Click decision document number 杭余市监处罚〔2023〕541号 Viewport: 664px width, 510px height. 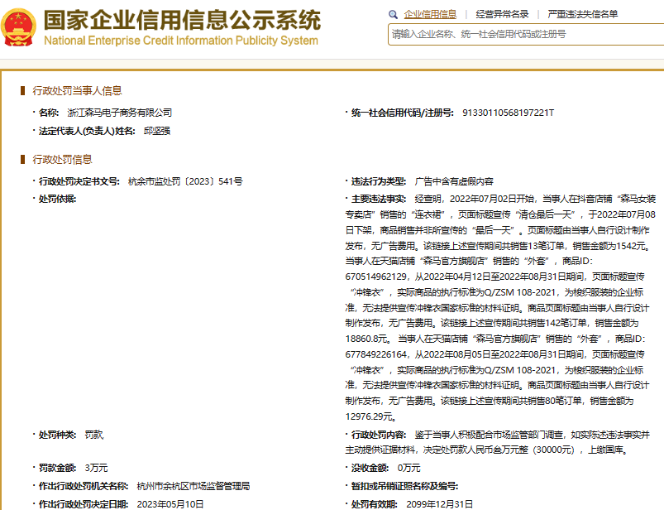click(185, 180)
